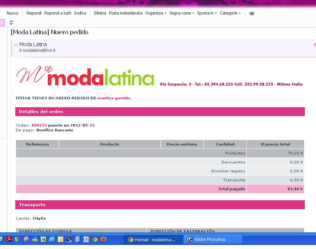316x249 pixels.
Task: Click the Total pagado amount 81,90 €
Action: (x=295, y=189)
